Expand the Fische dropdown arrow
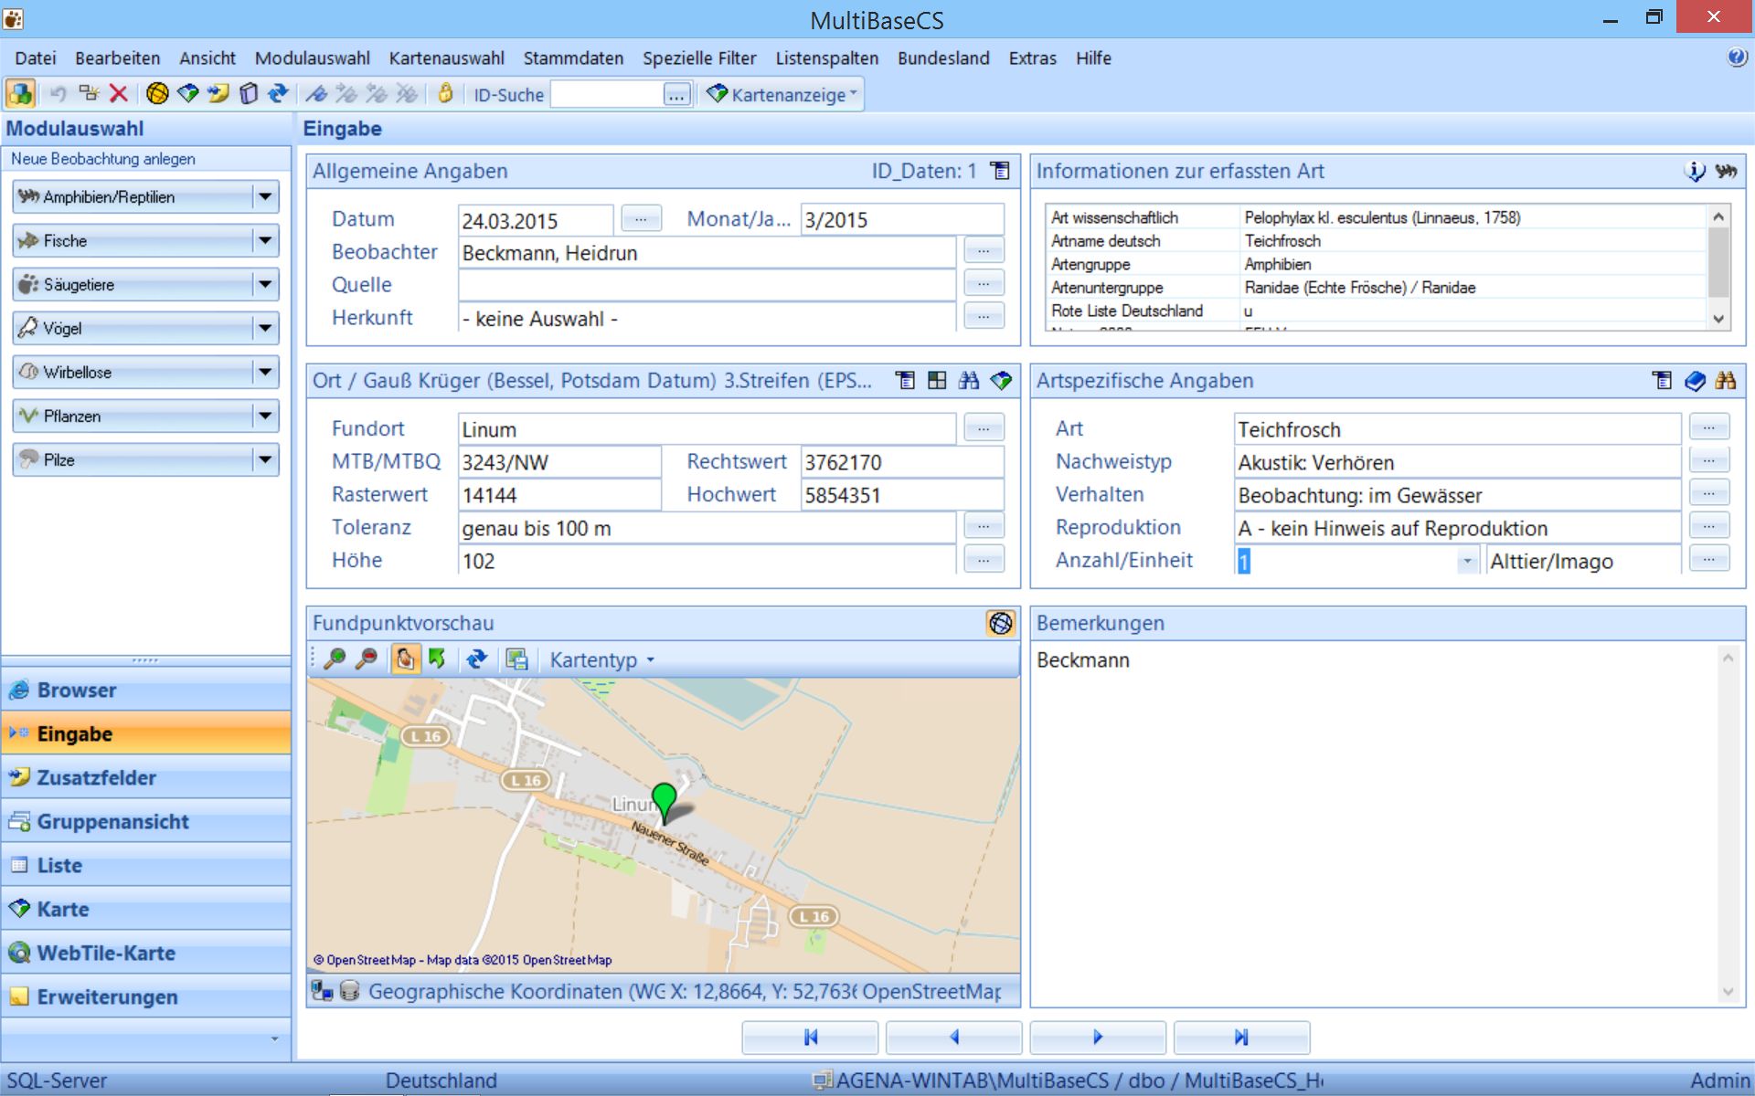 tap(265, 240)
